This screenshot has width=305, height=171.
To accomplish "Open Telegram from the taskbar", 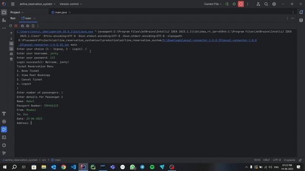I will [142, 167].
